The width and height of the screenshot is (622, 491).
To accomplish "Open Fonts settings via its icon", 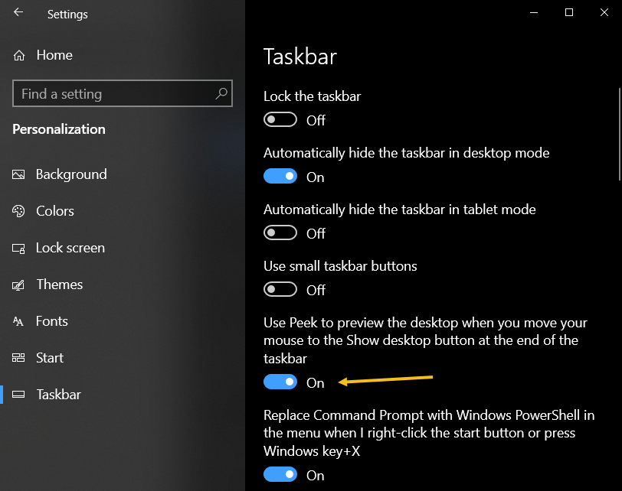I will point(18,321).
